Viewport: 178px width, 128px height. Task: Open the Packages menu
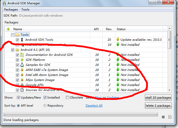(x=11, y=9)
